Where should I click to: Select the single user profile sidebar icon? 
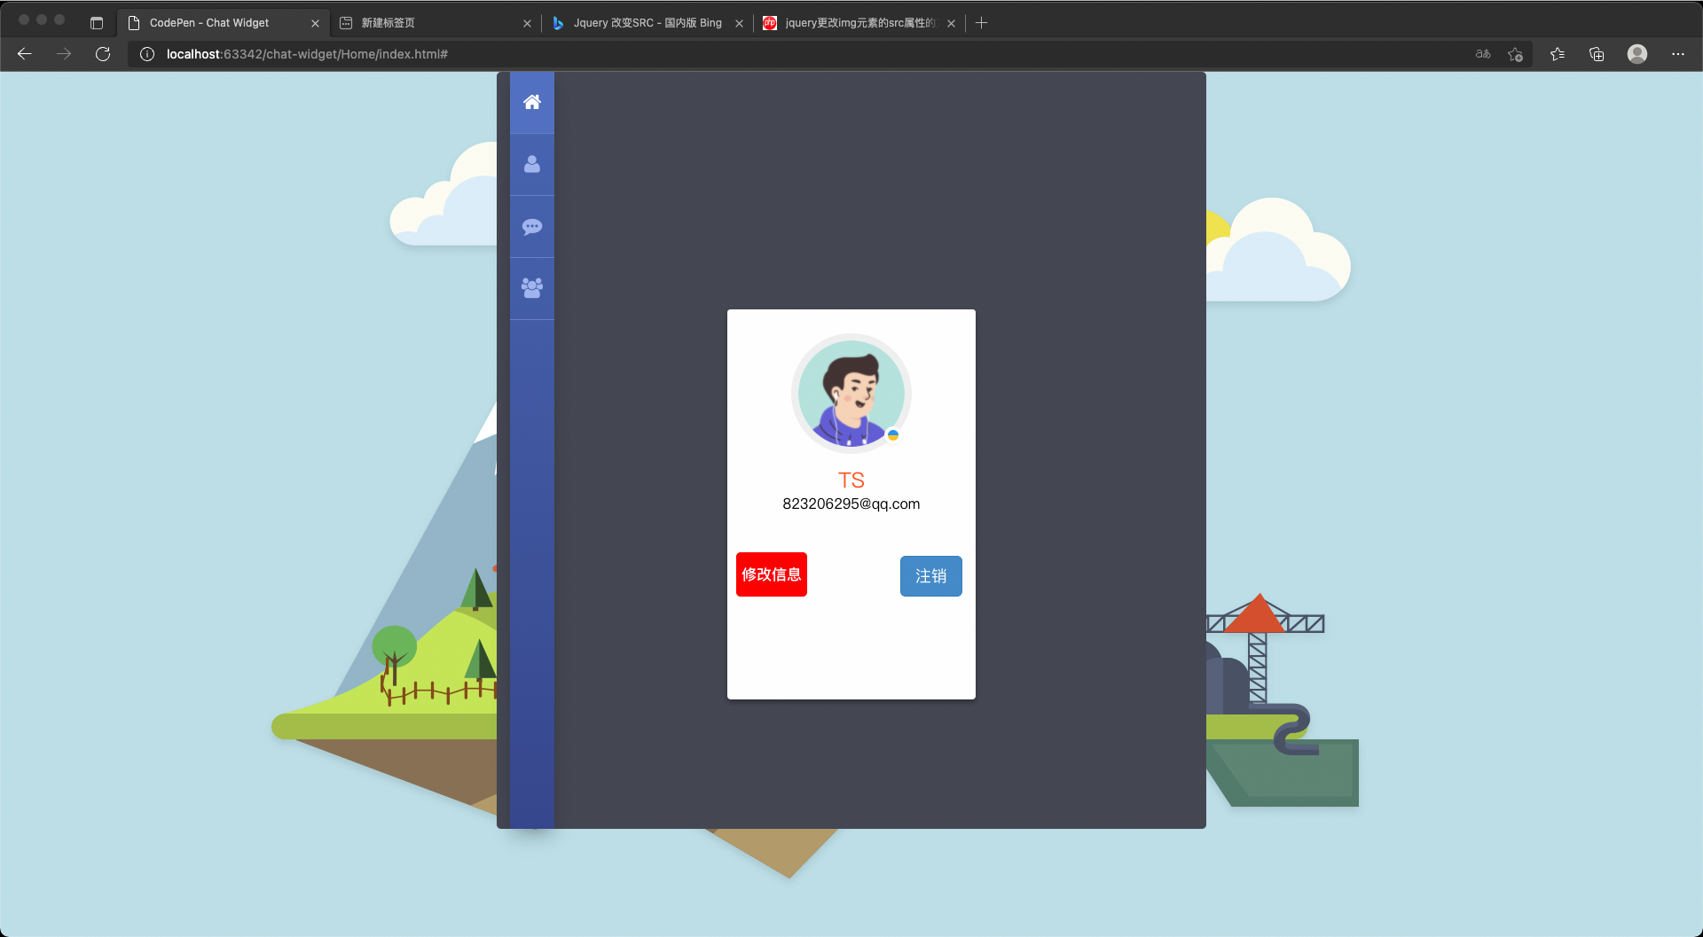[x=532, y=165]
